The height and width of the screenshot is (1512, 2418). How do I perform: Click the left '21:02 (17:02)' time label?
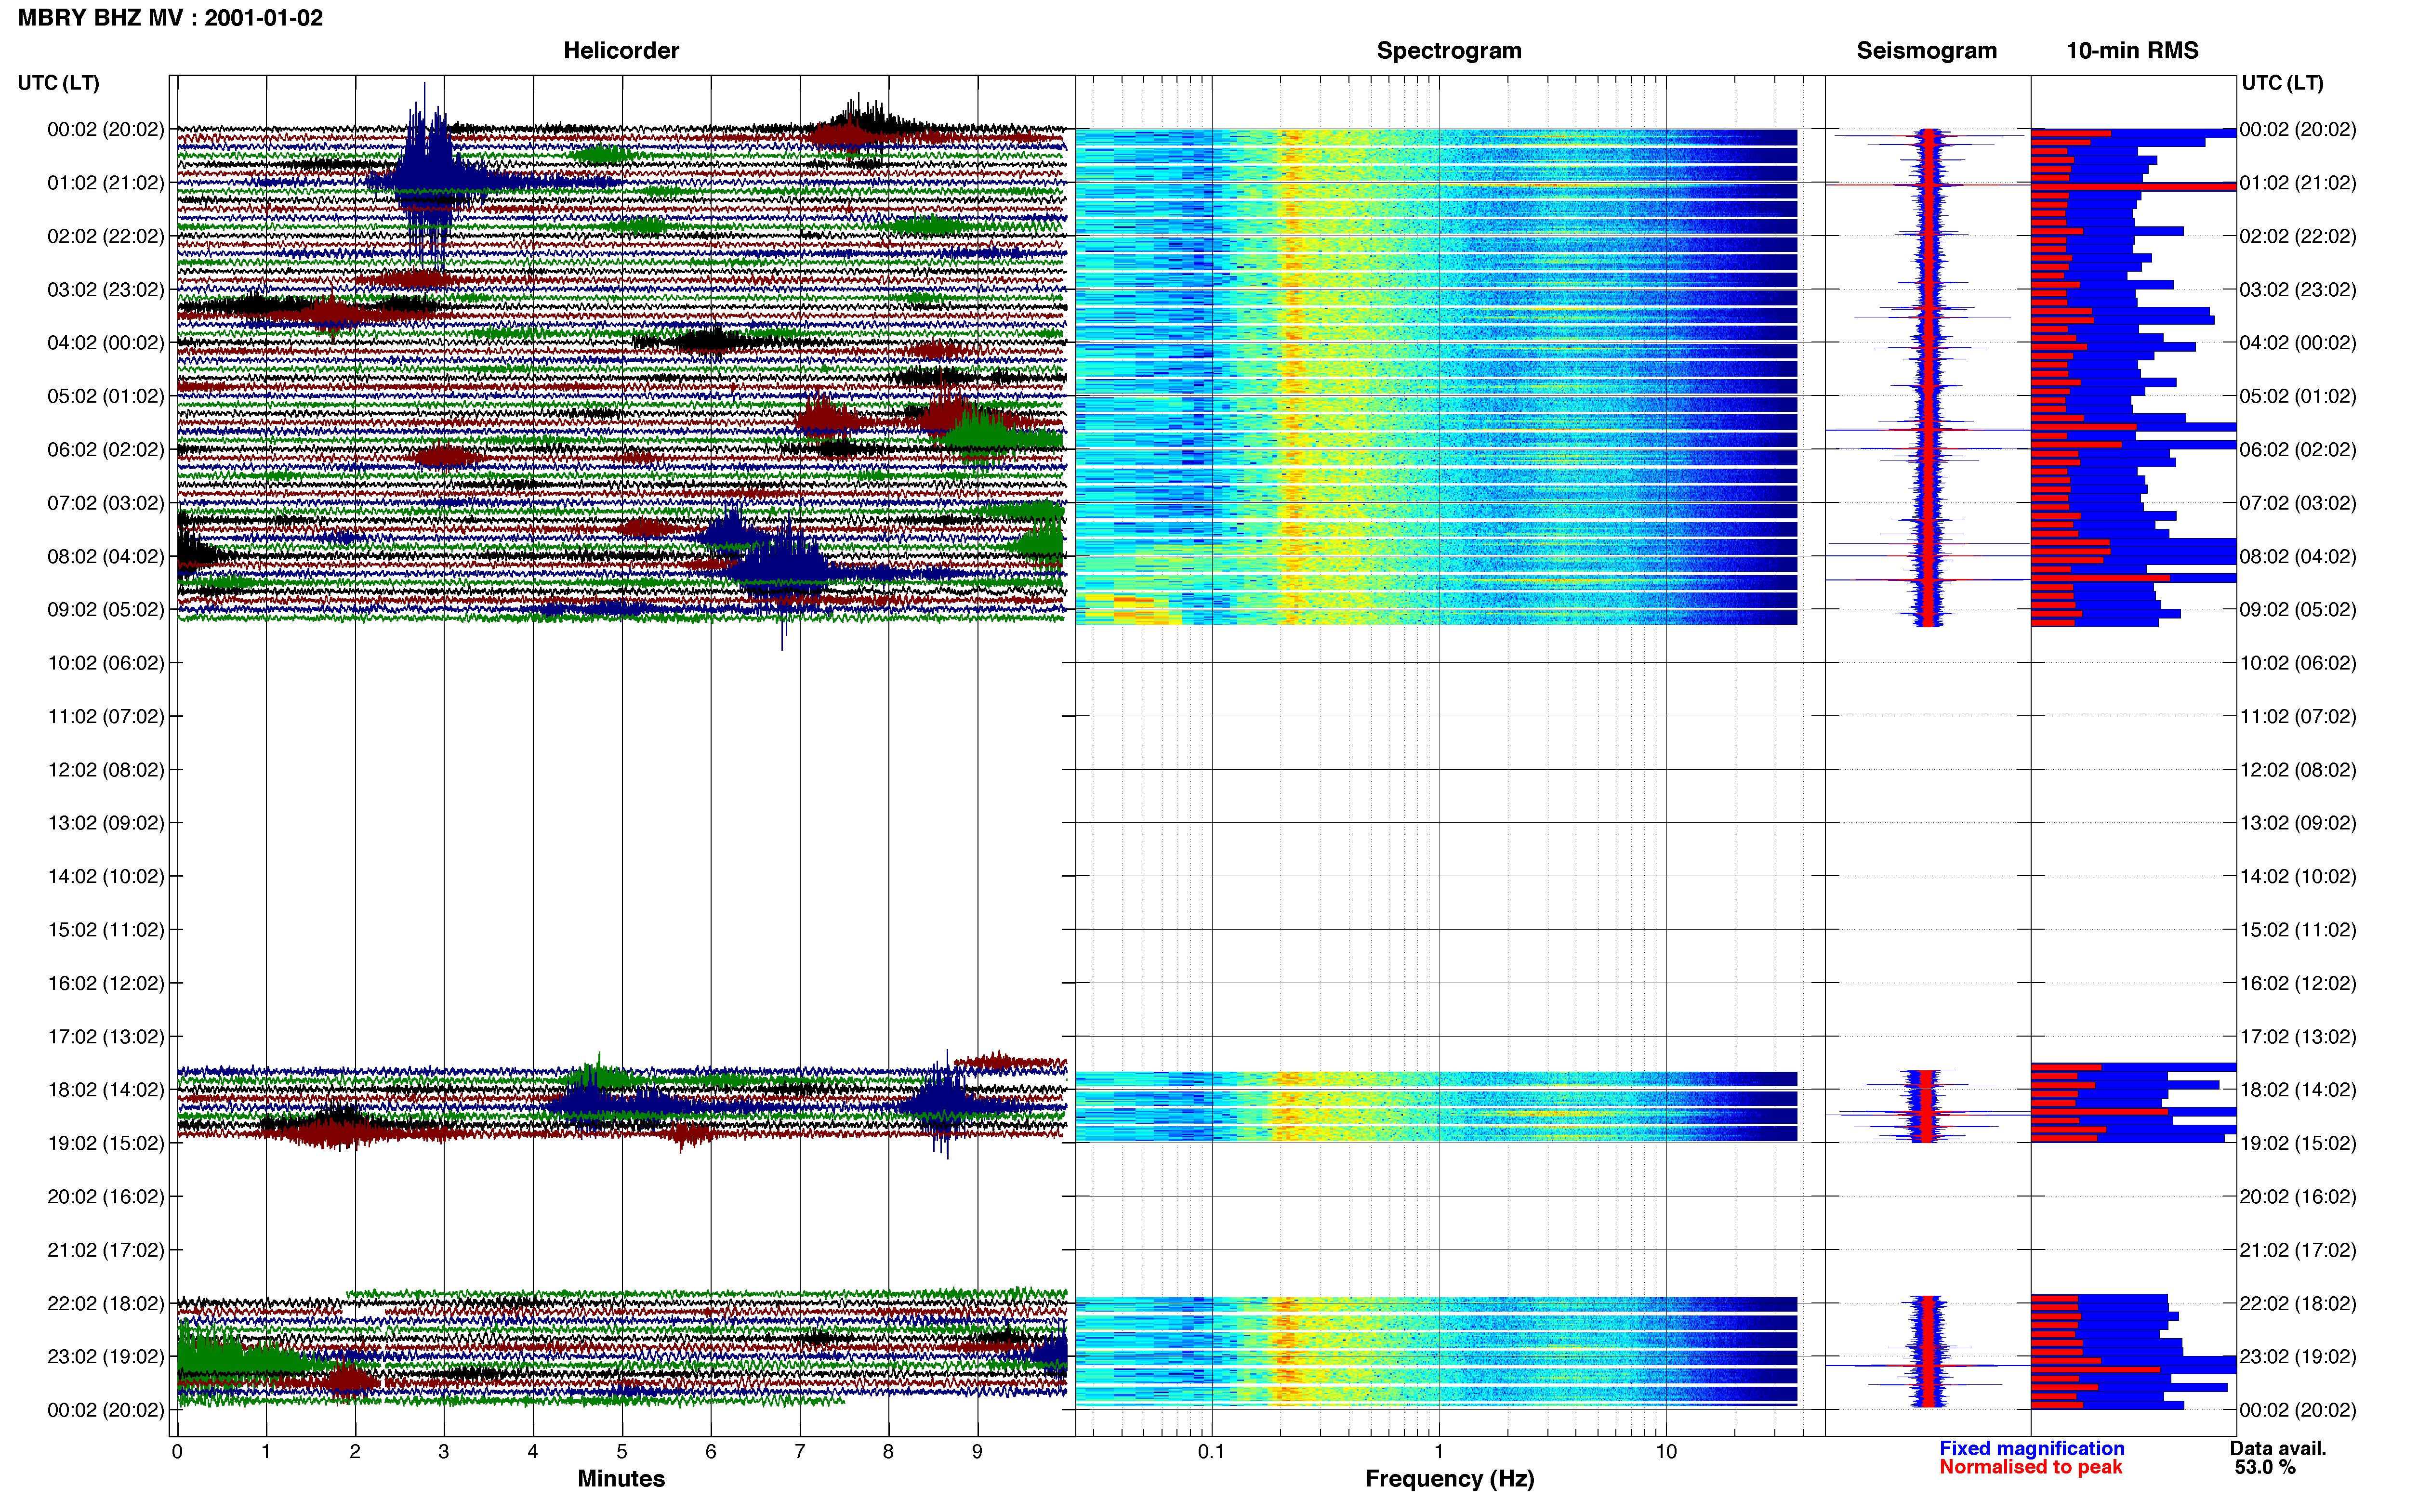pos(106,1250)
